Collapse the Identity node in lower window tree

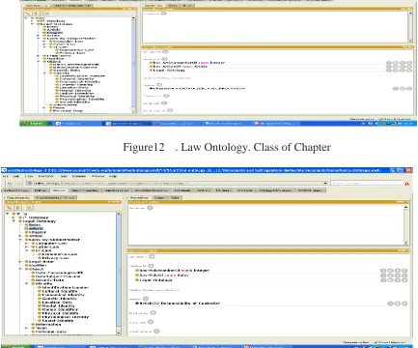[27, 283]
